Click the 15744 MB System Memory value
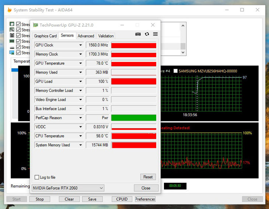This screenshot has height=209, width=269. [x=97, y=145]
